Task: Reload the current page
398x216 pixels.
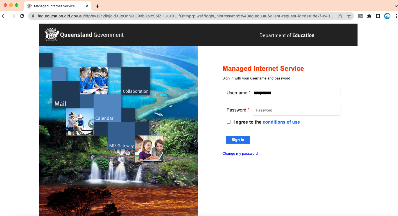Action: (22, 16)
